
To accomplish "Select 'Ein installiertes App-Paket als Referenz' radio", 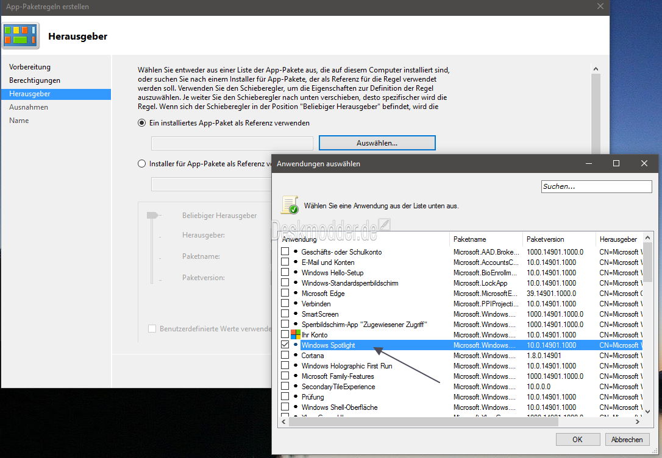I will (142, 123).
